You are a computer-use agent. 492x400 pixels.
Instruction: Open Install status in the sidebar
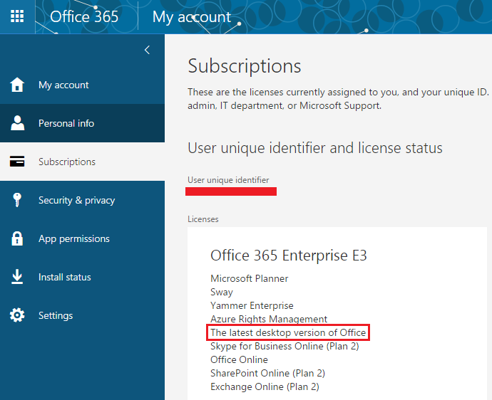(82, 277)
